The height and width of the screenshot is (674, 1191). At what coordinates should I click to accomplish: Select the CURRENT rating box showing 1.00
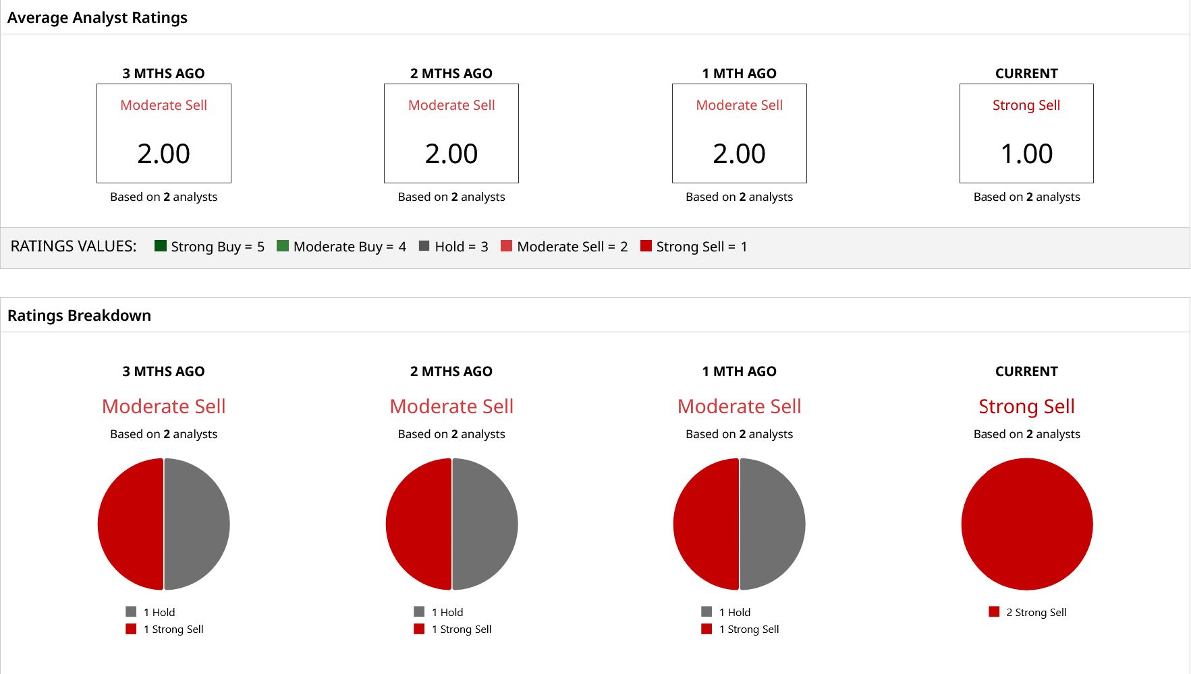click(1026, 133)
